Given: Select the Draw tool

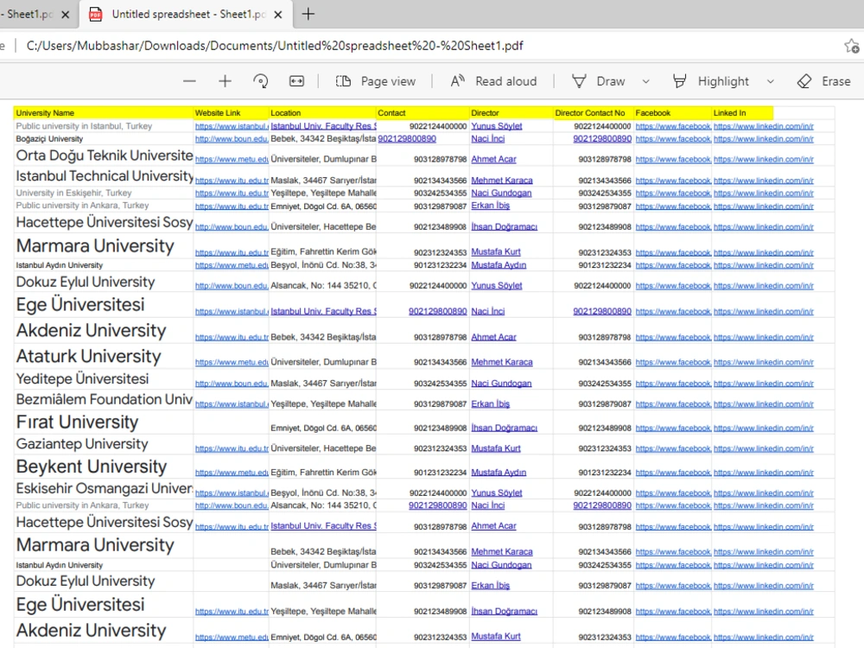Looking at the screenshot, I should pyautogui.click(x=599, y=81).
